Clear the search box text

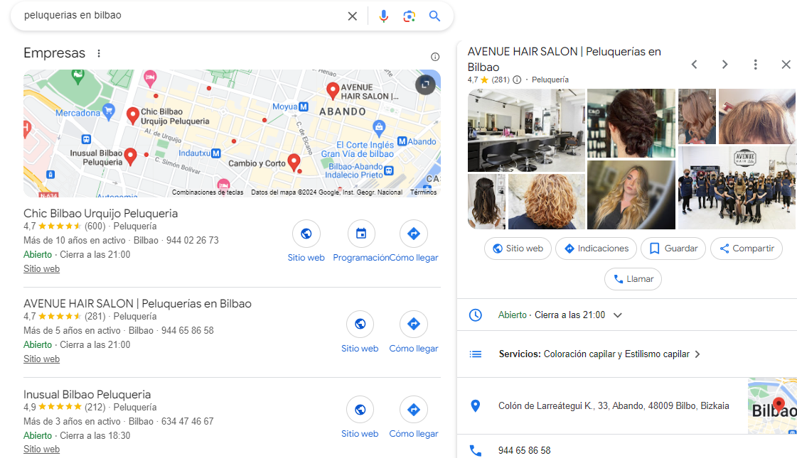pyautogui.click(x=352, y=16)
